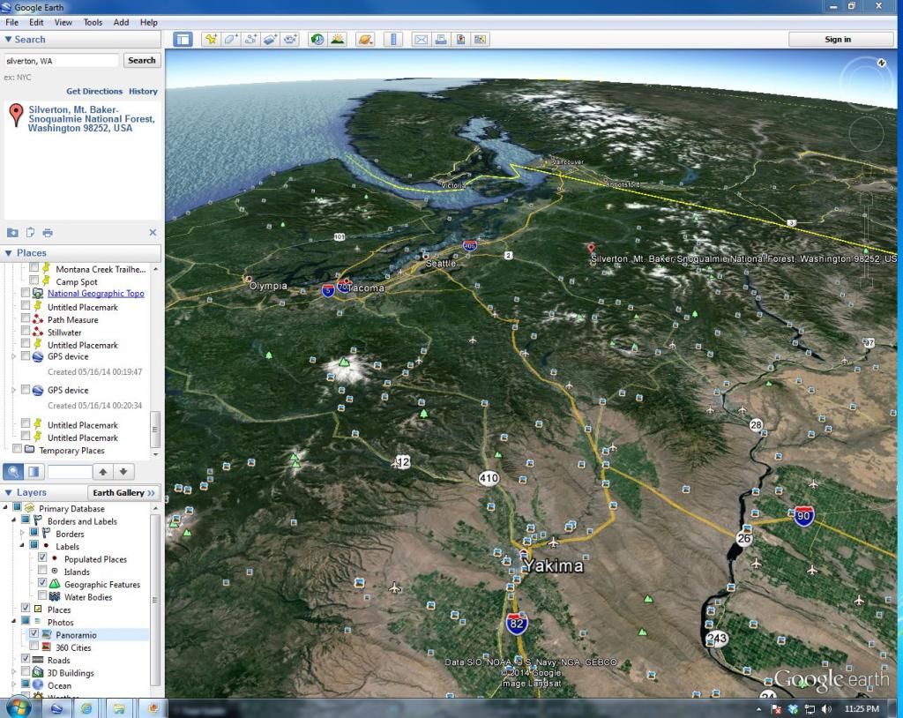Print the current view
903x718 pixels.
441,39
